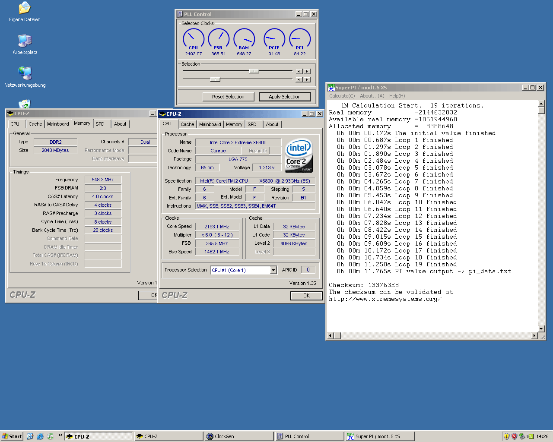The height and width of the screenshot is (442, 553).
Task: Open Mainboard tab in back CPU-Z window
Action: 58,124
